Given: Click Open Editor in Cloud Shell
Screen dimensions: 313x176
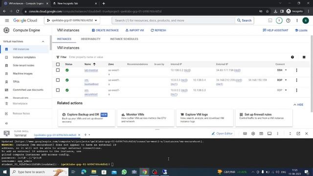Looking at the screenshot, I should click(x=222, y=133).
